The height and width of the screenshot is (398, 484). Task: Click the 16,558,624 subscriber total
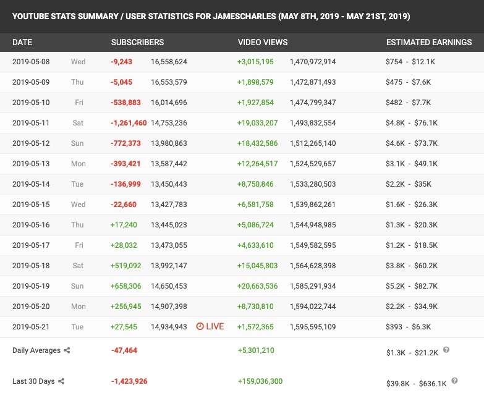click(x=169, y=62)
